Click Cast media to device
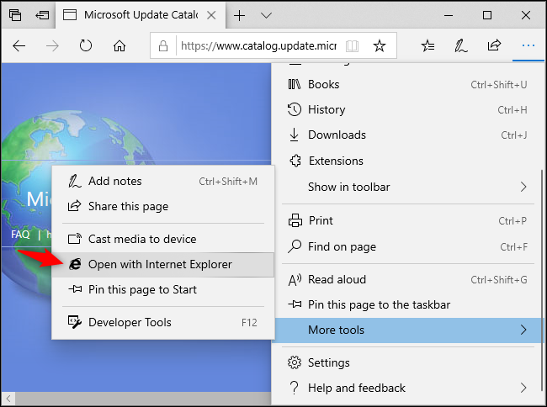The image size is (547, 407). pyautogui.click(x=141, y=239)
